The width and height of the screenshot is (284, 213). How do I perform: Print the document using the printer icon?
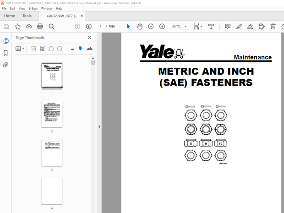[40, 27]
